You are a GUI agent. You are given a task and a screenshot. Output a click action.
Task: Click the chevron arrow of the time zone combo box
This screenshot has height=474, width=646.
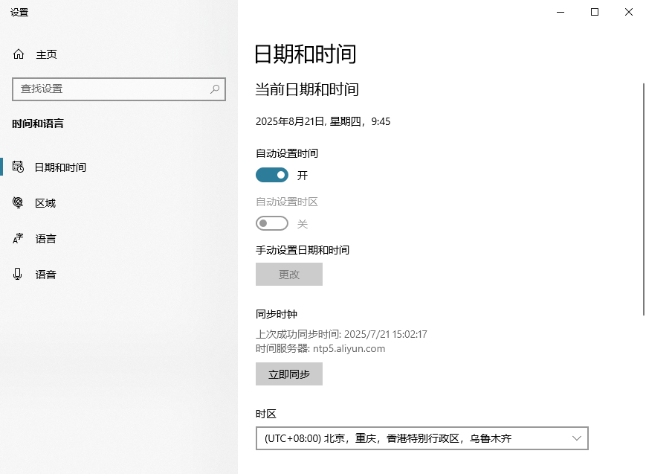(x=577, y=438)
